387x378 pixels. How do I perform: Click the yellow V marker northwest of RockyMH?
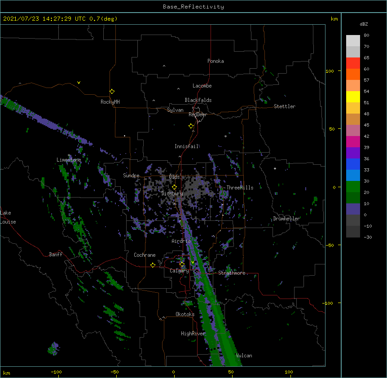[79, 83]
